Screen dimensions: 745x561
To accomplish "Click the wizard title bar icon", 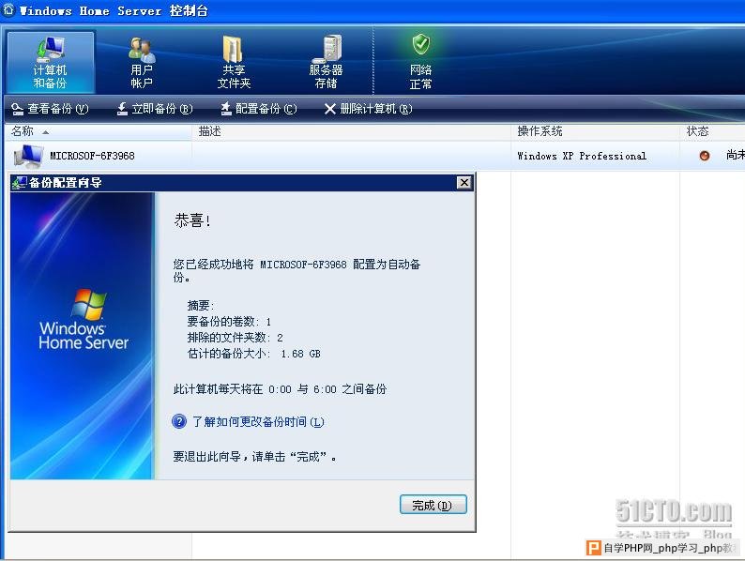I will click(x=19, y=182).
